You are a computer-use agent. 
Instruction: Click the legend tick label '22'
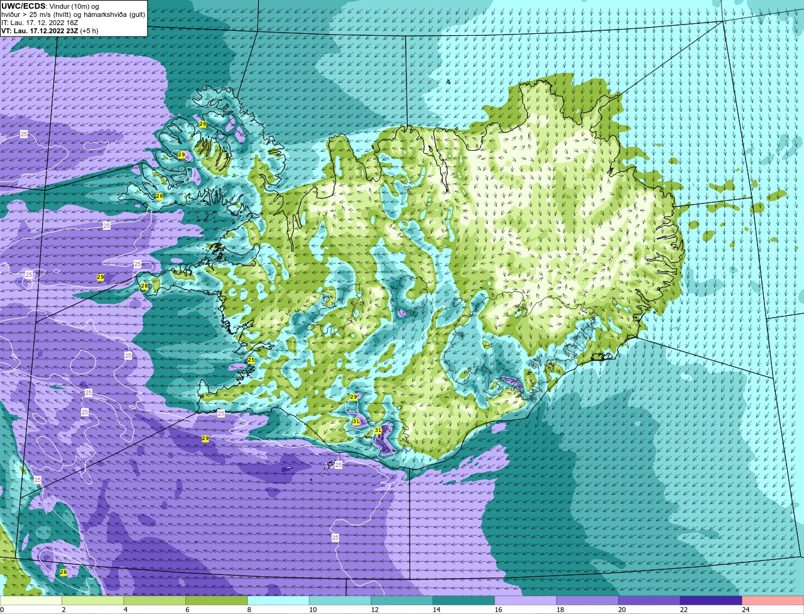[683, 610]
